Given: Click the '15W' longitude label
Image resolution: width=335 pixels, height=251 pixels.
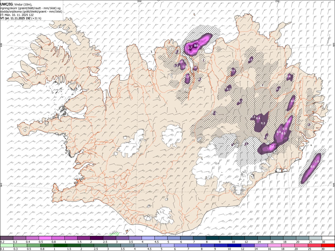Looking at the screenshot, I should click(277, 1).
